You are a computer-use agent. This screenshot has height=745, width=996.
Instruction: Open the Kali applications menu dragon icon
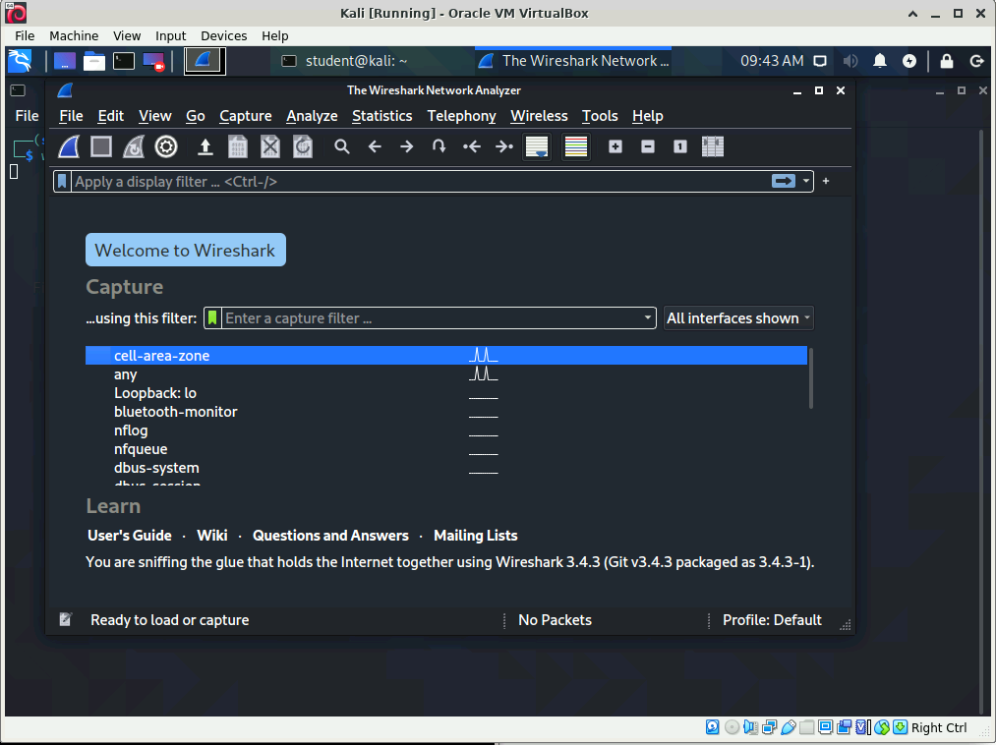[x=20, y=61]
